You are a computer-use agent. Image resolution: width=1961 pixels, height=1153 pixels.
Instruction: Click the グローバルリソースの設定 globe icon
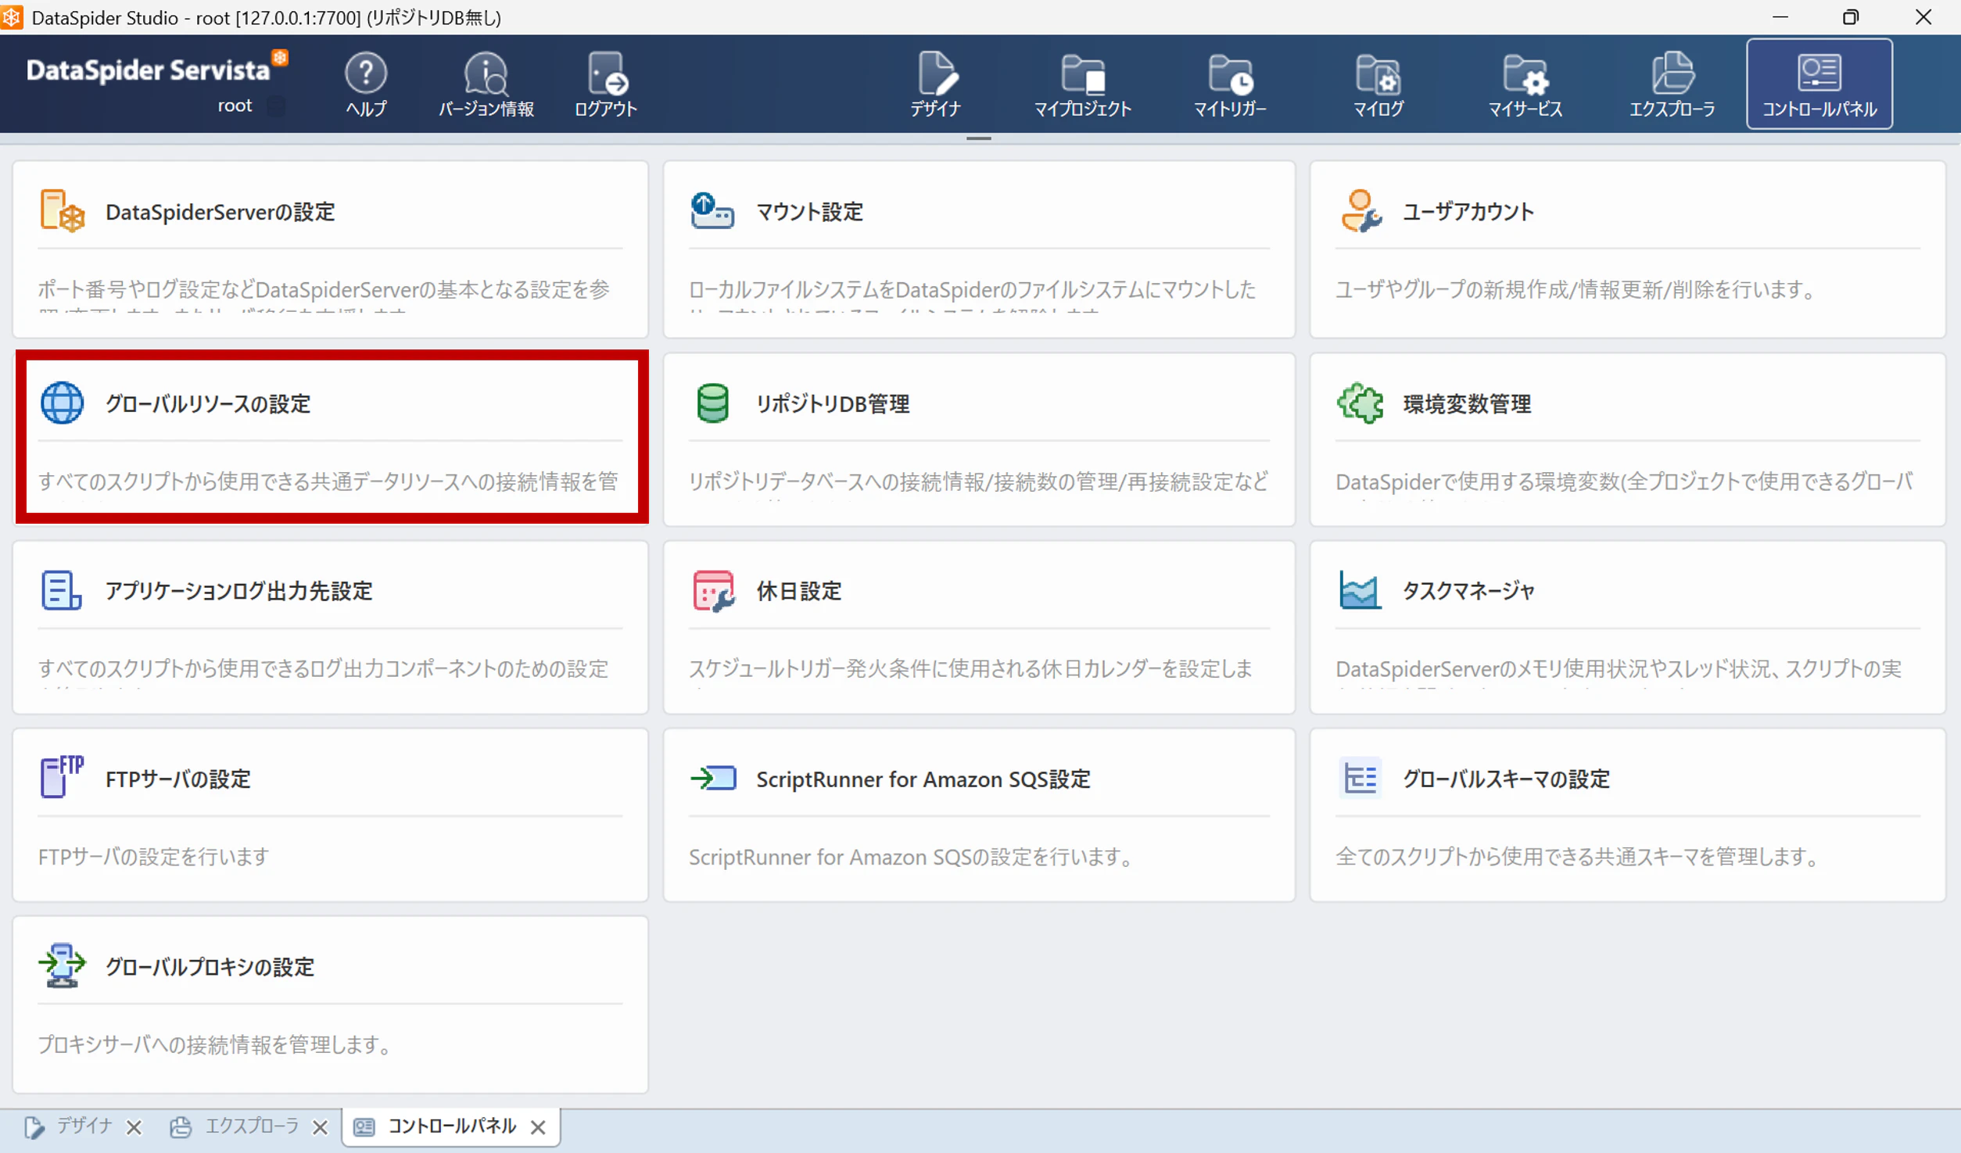pyautogui.click(x=62, y=403)
